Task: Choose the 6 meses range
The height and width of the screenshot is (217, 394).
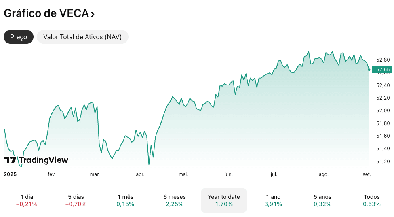Action: click(x=175, y=200)
